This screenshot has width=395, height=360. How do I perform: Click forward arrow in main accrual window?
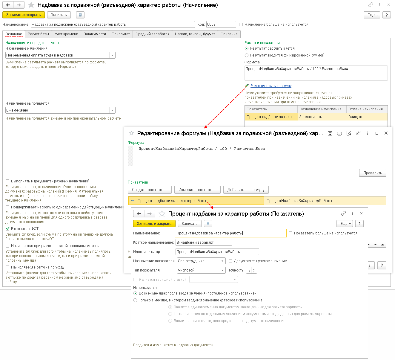[x=19, y=5]
